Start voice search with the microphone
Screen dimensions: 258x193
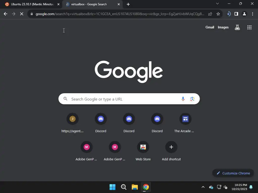click(183, 99)
